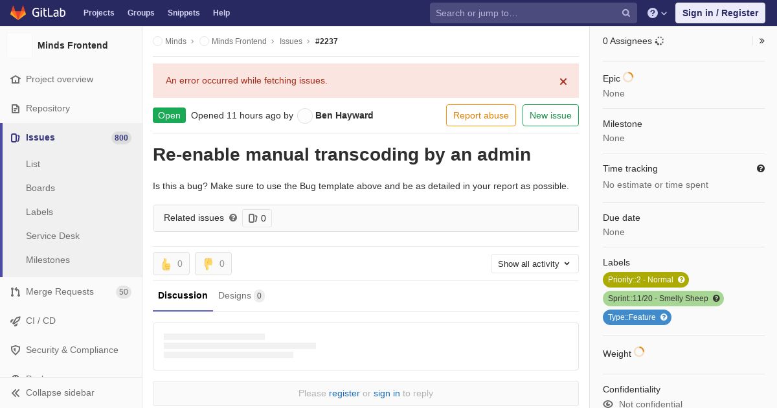Viewport: 777px width, 408px height.
Task: Click the Search or jump to field
Action: tap(534, 13)
